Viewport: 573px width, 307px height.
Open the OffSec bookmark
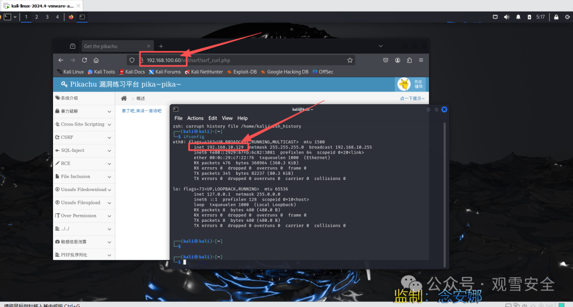(x=323, y=72)
